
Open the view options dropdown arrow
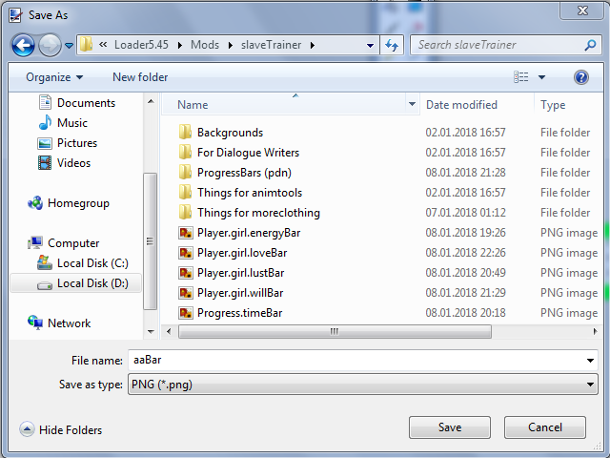(542, 77)
